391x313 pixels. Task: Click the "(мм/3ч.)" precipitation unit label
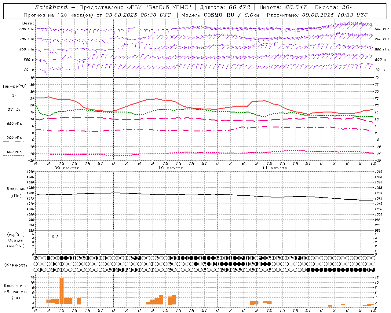click(x=16, y=234)
